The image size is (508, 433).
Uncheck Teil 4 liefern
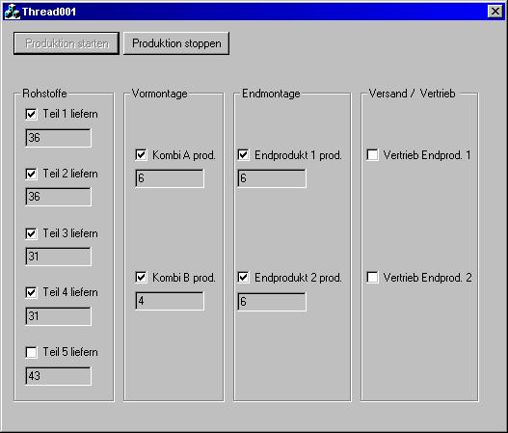point(31,292)
